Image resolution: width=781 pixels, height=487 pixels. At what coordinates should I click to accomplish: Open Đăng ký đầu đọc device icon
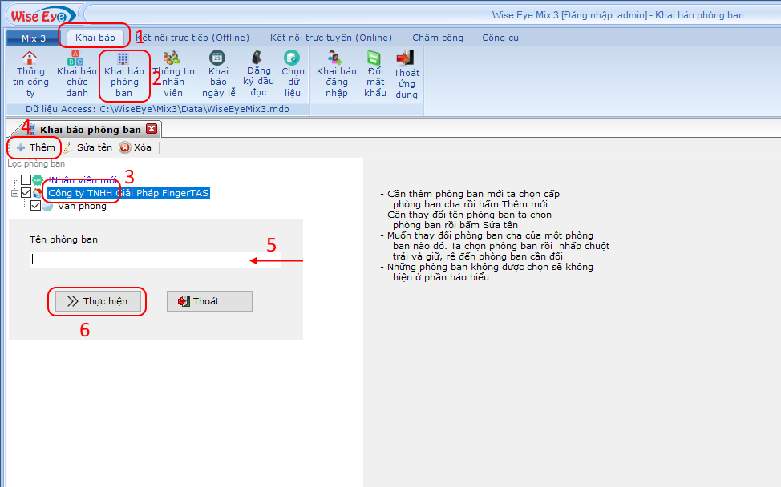click(257, 58)
